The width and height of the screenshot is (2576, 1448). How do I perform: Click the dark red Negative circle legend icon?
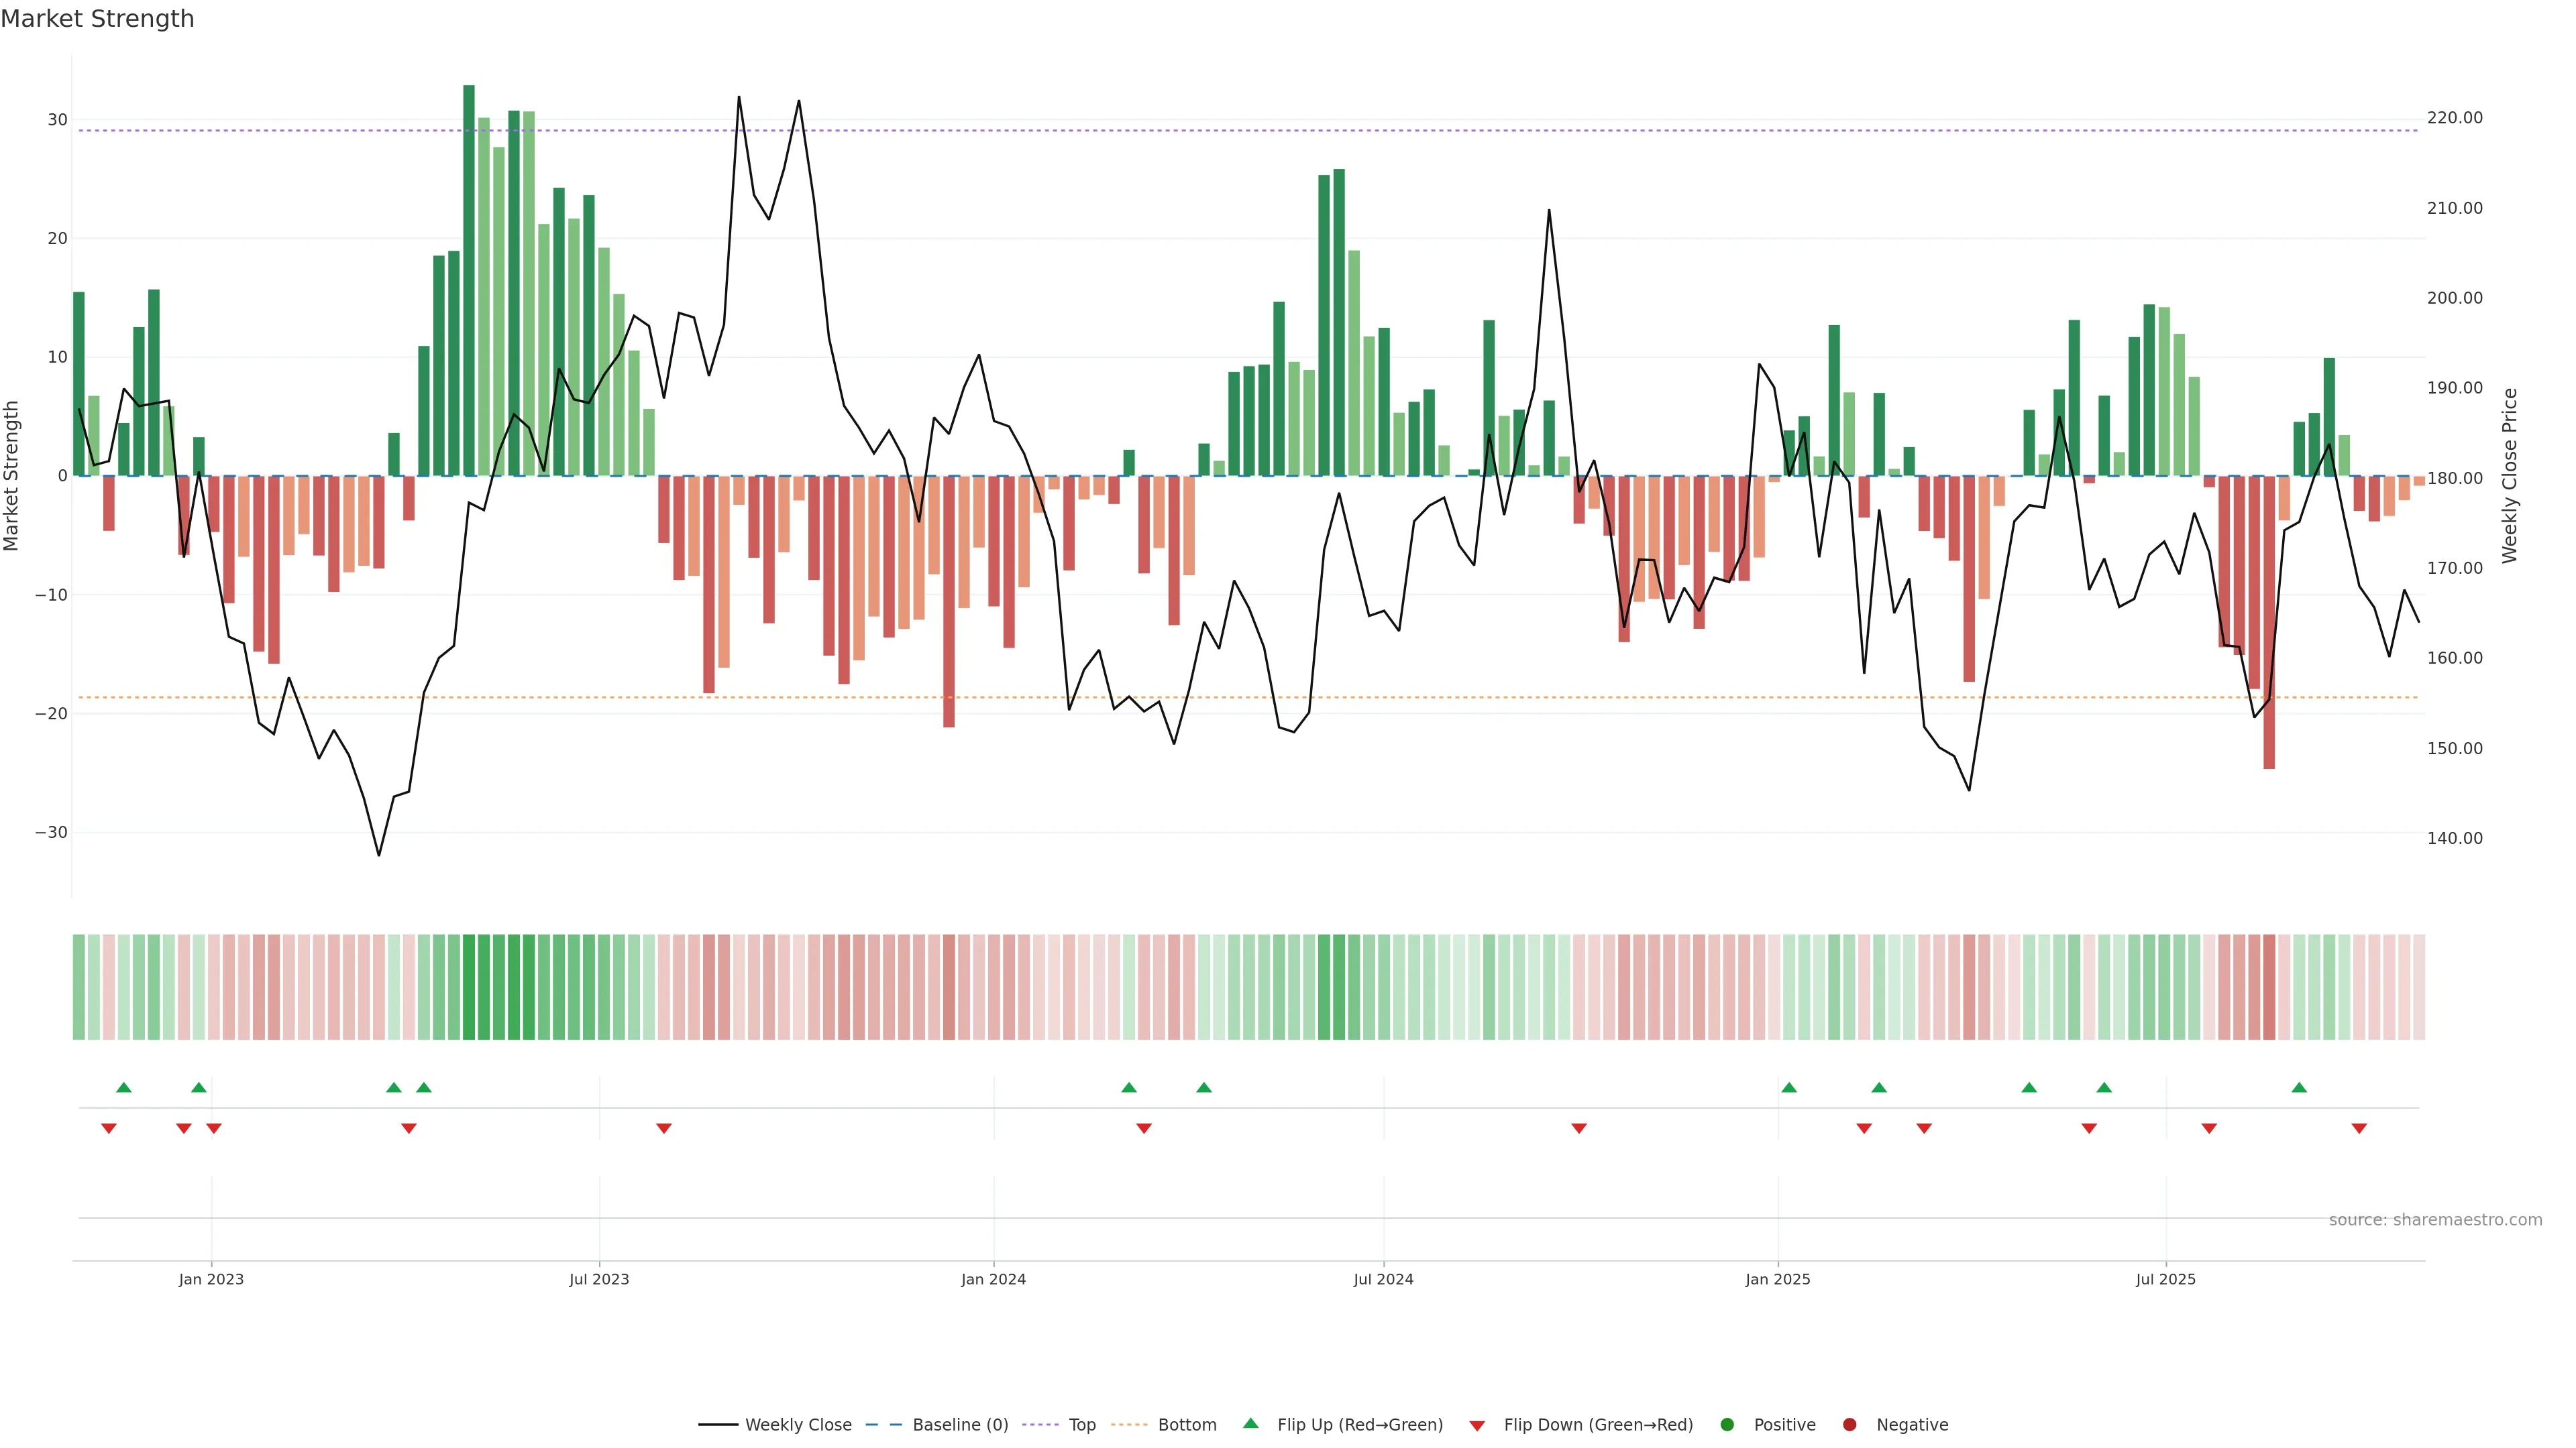click(1849, 1425)
